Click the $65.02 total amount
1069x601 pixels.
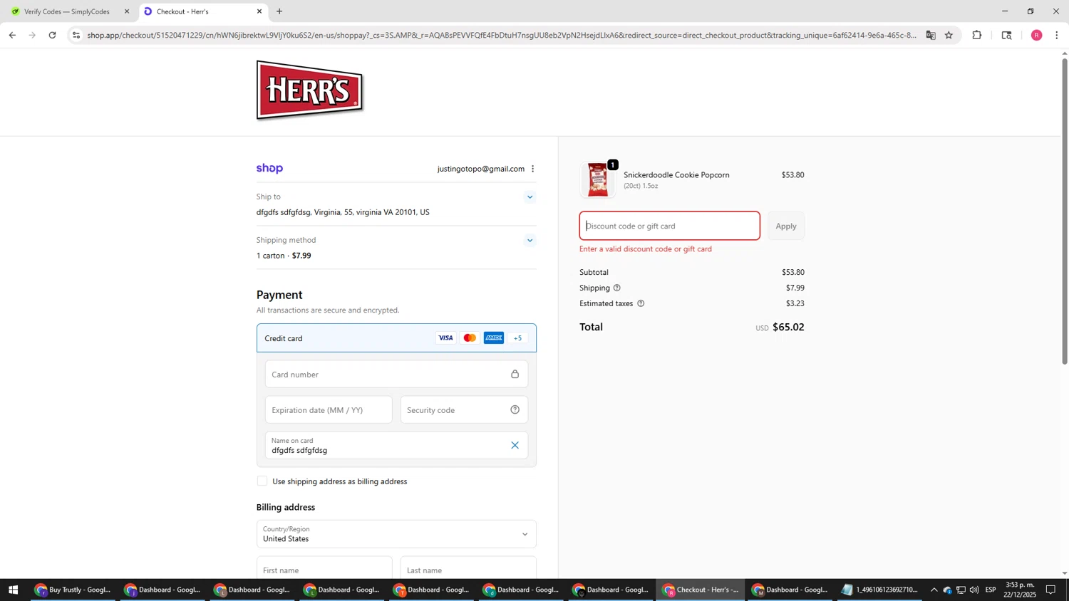788,328
